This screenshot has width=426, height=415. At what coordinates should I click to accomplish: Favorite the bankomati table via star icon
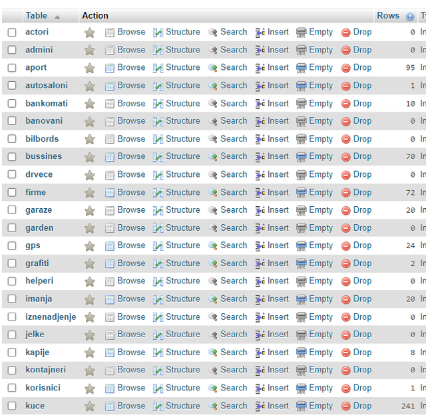click(89, 104)
